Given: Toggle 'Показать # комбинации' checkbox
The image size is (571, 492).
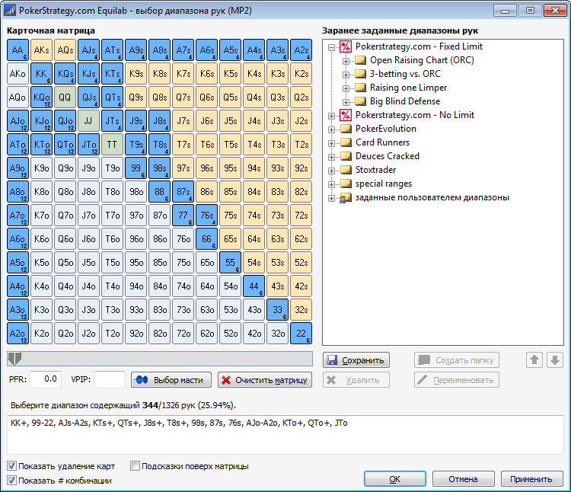Looking at the screenshot, I should [12, 481].
